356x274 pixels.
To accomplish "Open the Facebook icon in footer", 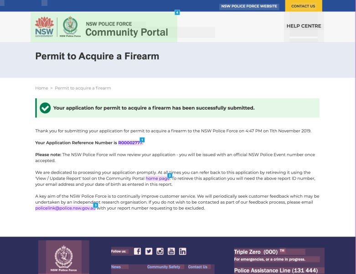I will coord(137,251).
